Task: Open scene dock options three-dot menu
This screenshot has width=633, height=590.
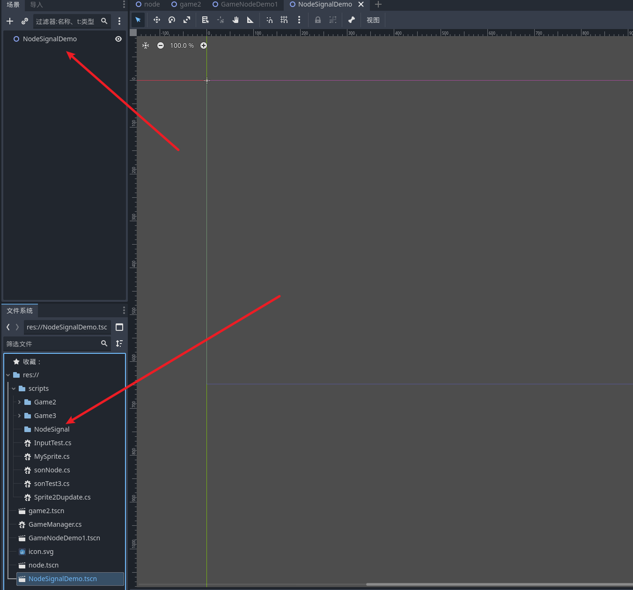Action: [124, 5]
